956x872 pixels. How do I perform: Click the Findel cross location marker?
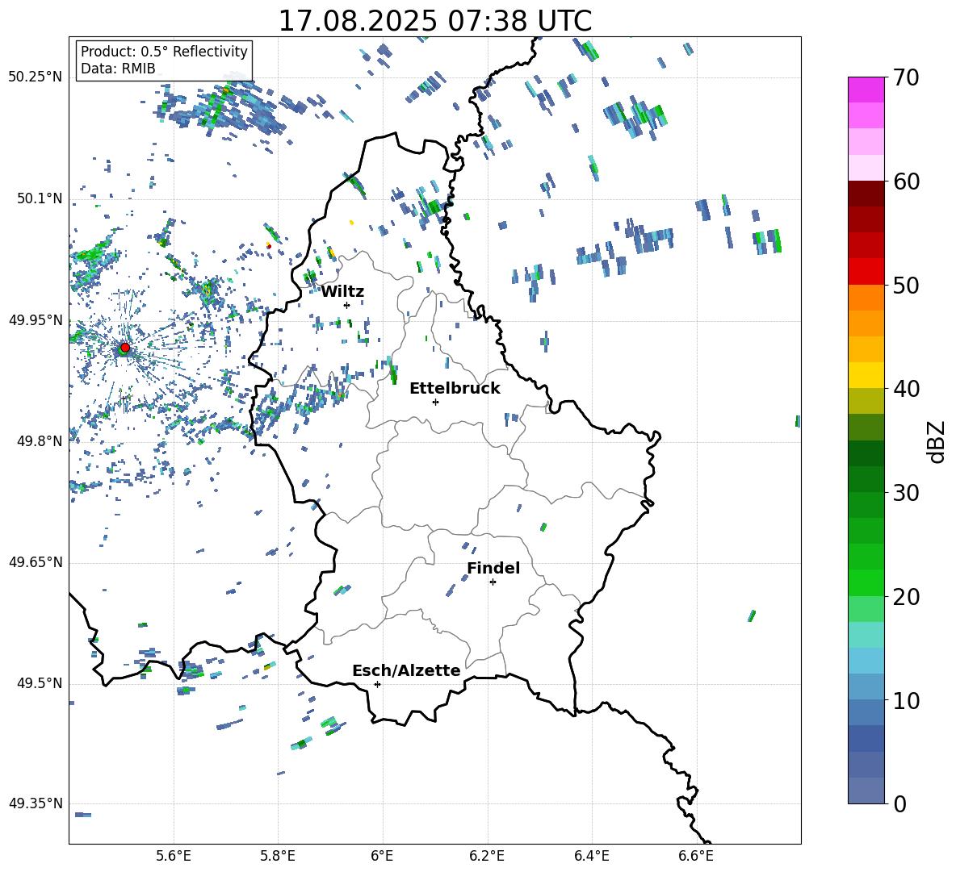493,582
